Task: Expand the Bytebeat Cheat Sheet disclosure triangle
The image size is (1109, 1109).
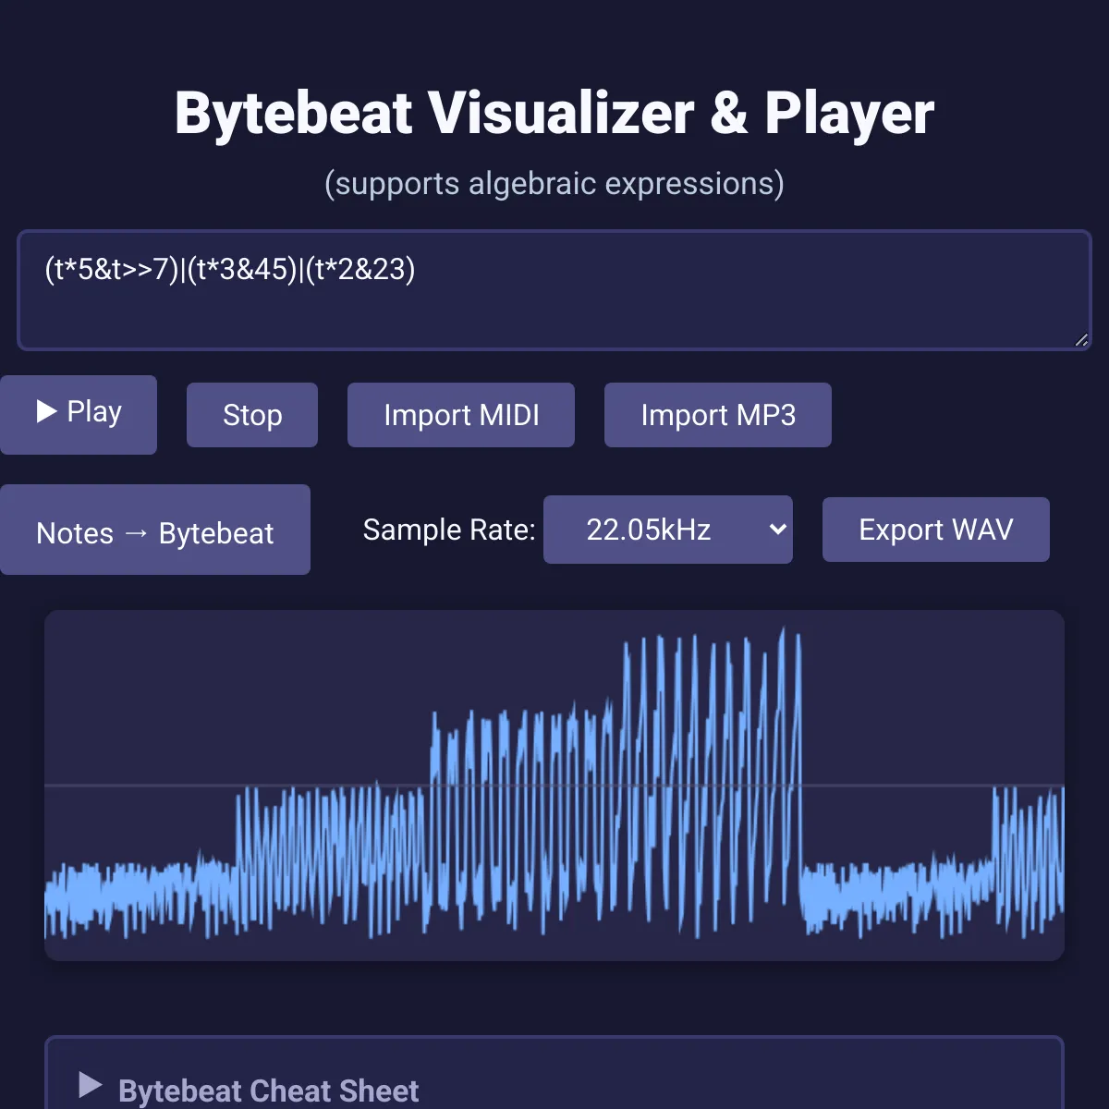Action: click(90, 1085)
